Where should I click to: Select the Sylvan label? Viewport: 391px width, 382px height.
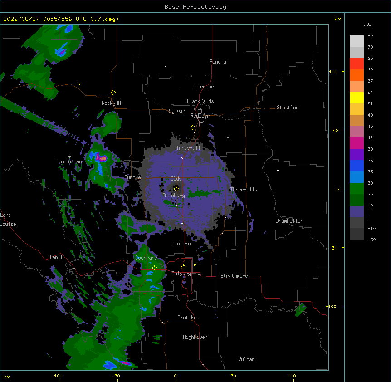point(177,111)
